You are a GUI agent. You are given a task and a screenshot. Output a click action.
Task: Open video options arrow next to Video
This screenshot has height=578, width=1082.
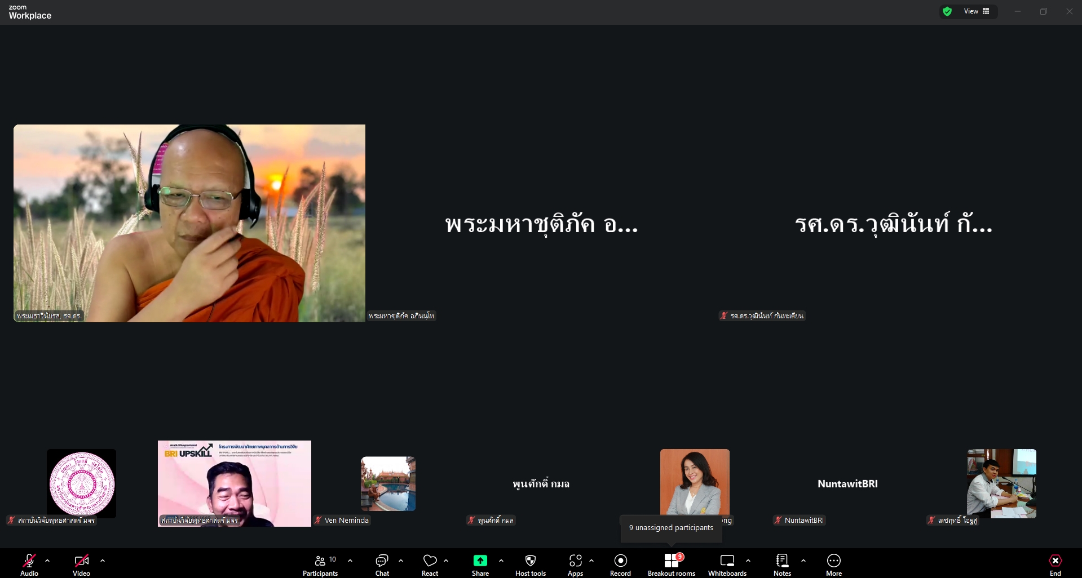(103, 561)
